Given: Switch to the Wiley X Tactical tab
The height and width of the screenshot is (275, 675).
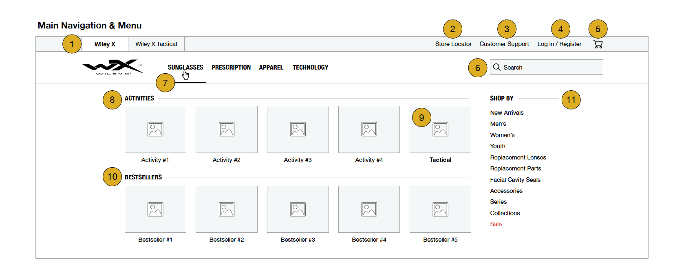Looking at the screenshot, I should coord(156,44).
